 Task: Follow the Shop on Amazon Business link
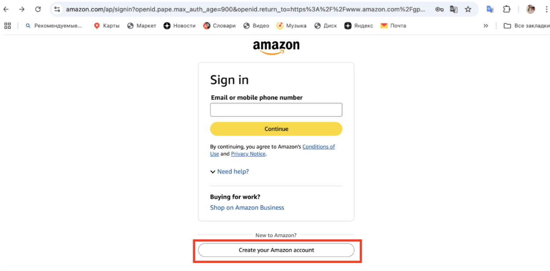(x=247, y=207)
